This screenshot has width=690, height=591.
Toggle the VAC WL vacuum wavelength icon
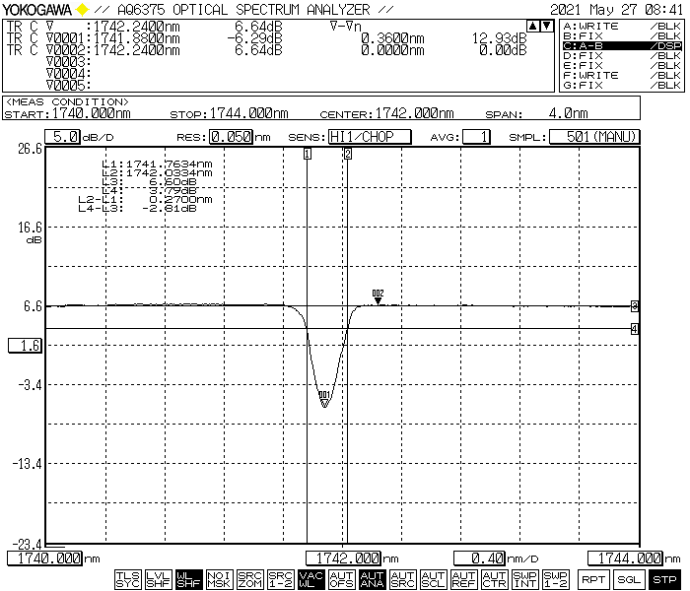click(x=310, y=579)
